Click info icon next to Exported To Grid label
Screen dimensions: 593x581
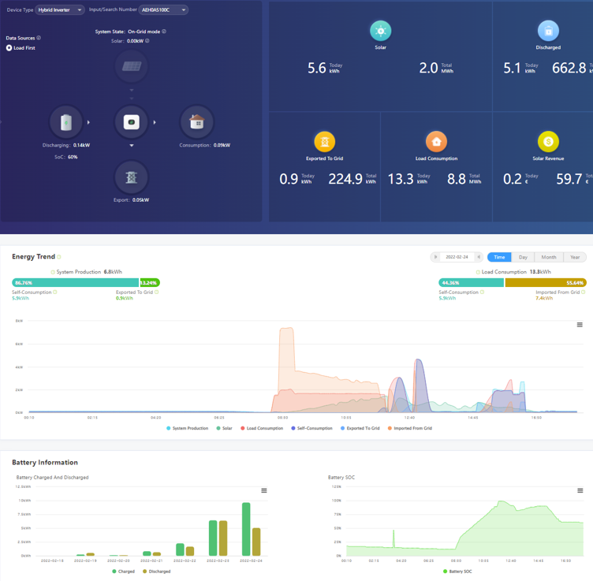[157, 292]
